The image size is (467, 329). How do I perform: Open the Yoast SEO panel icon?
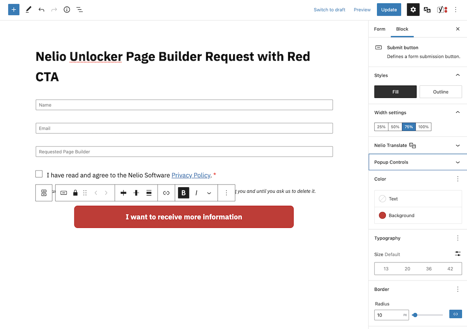442,10
